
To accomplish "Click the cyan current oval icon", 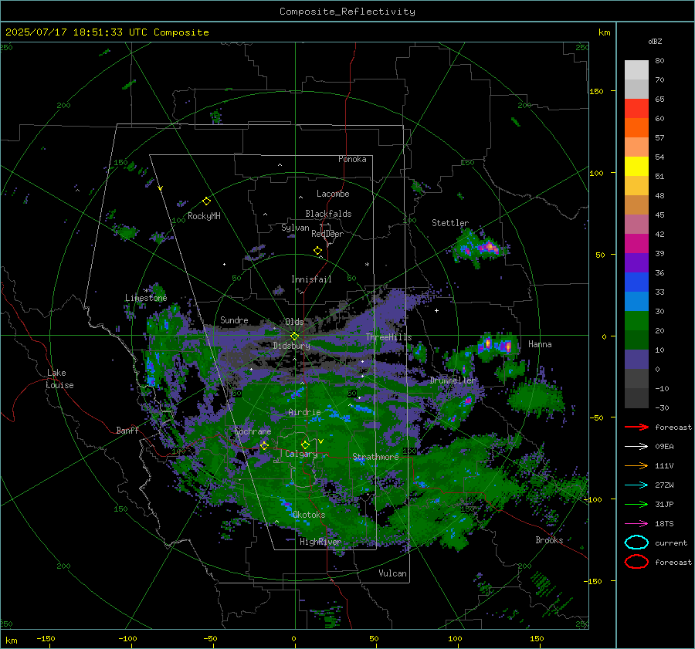I will (x=636, y=543).
